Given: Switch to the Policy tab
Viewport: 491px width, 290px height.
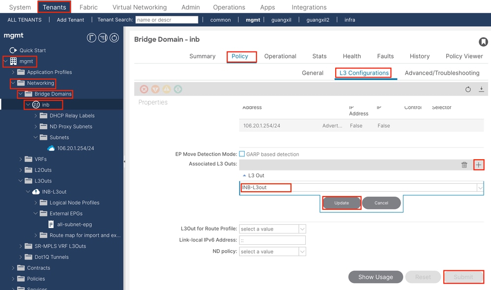Looking at the screenshot, I should pos(240,57).
